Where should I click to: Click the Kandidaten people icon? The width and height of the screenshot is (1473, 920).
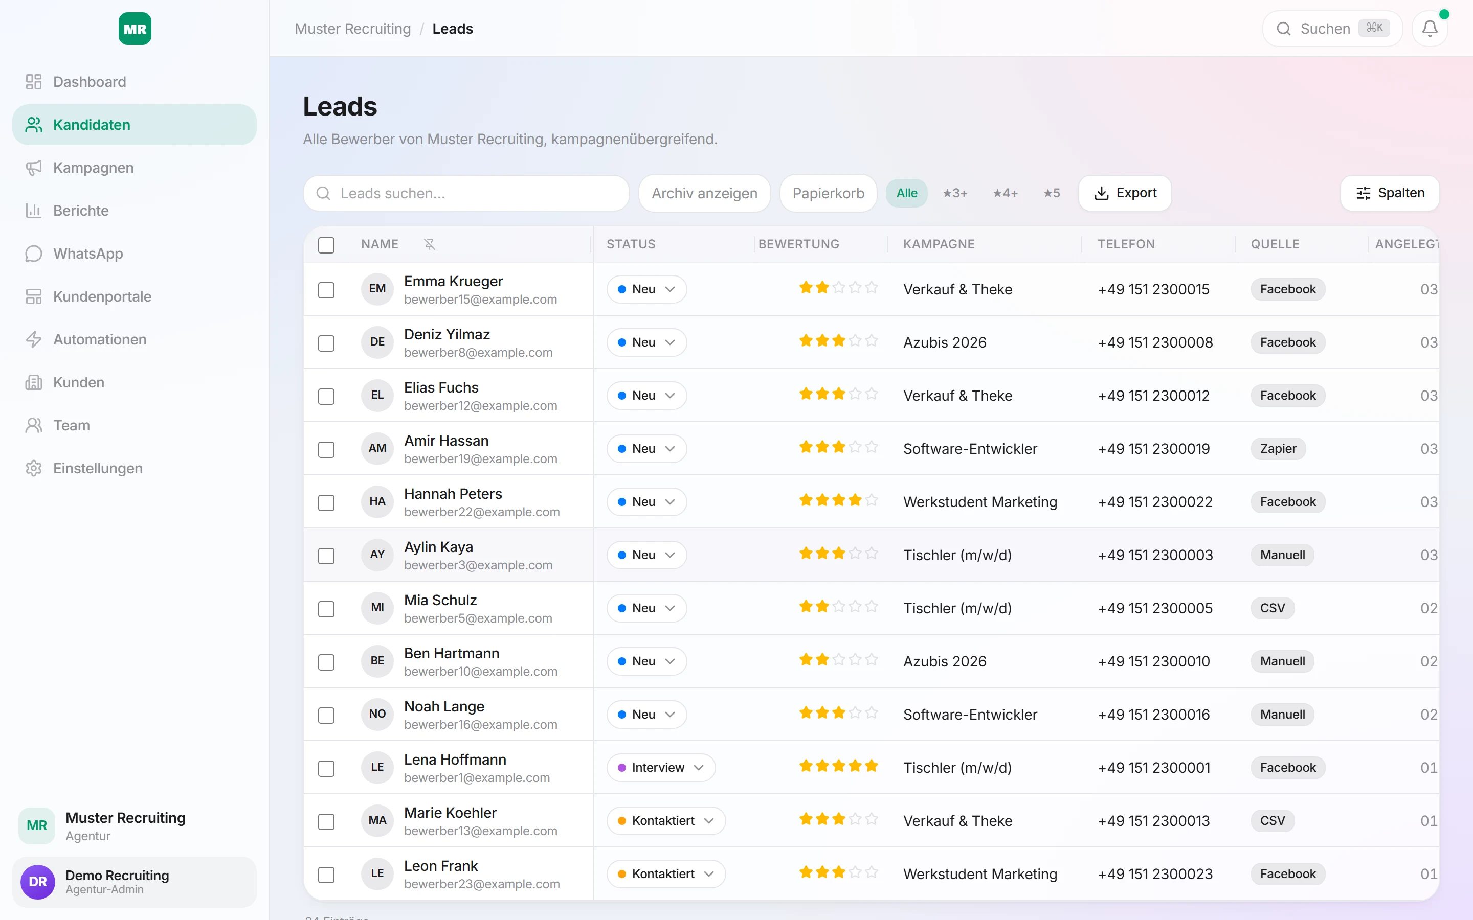[x=33, y=125]
